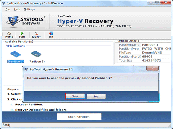
Task: Open the Settings menu
Action: [x=29, y=9]
